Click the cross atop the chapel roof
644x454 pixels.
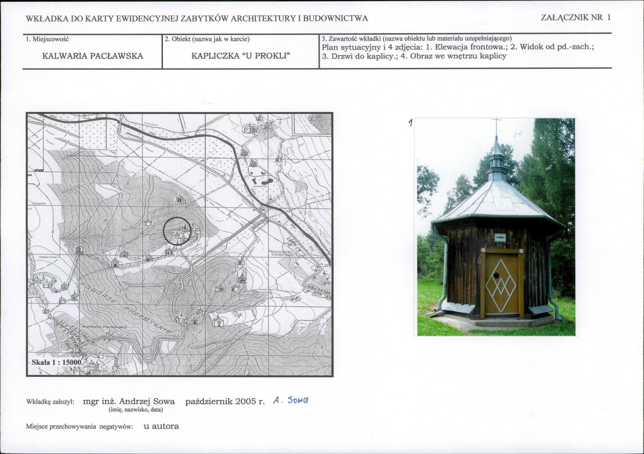click(496, 126)
